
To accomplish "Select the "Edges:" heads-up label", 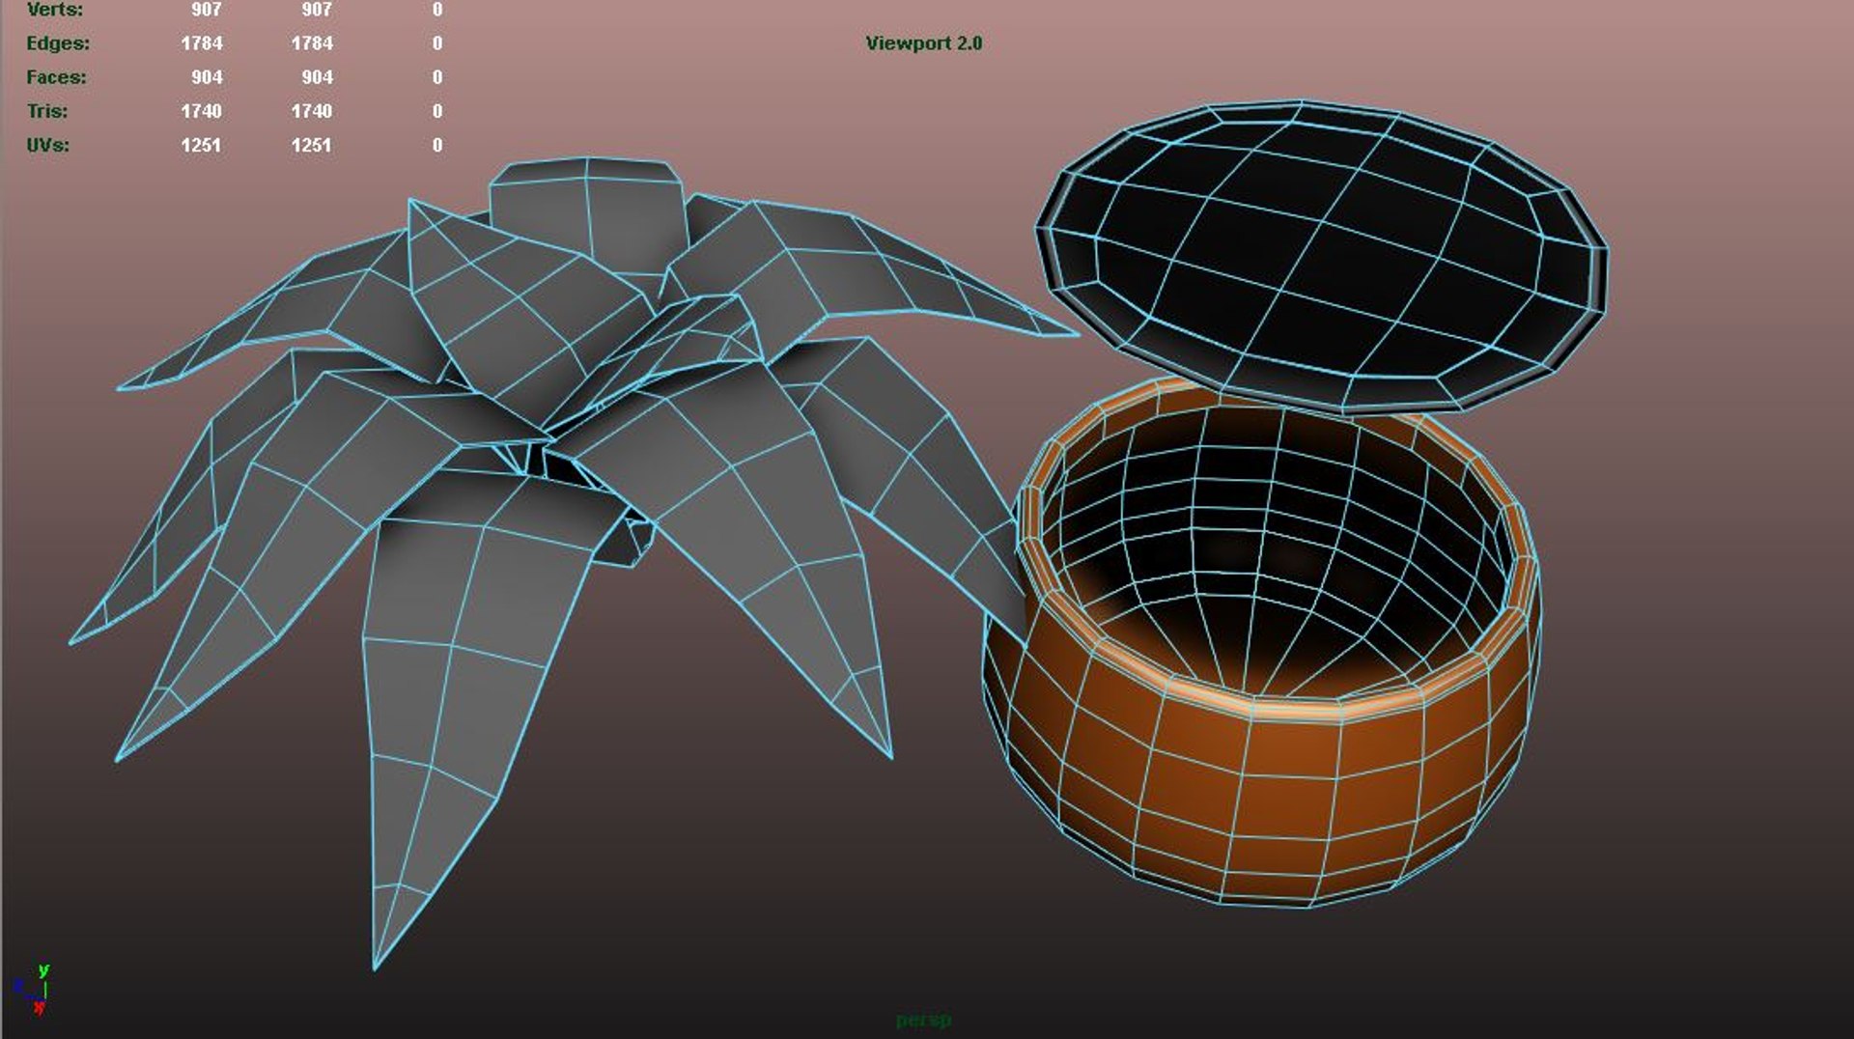I will [x=58, y=43].
